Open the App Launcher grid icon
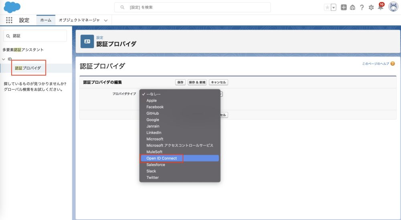The height and width of the screenshot is (220, 401). [x=9, y=20]
